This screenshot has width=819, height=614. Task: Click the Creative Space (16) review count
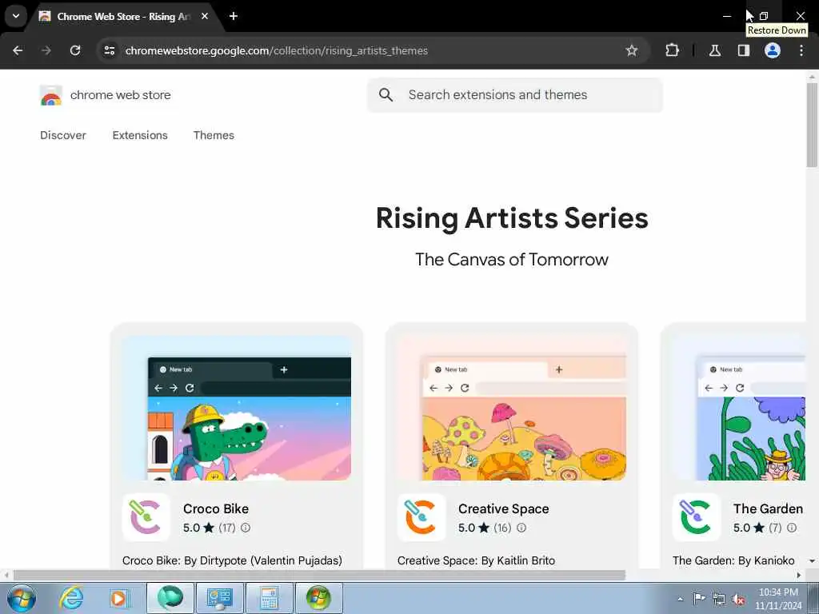502,528
